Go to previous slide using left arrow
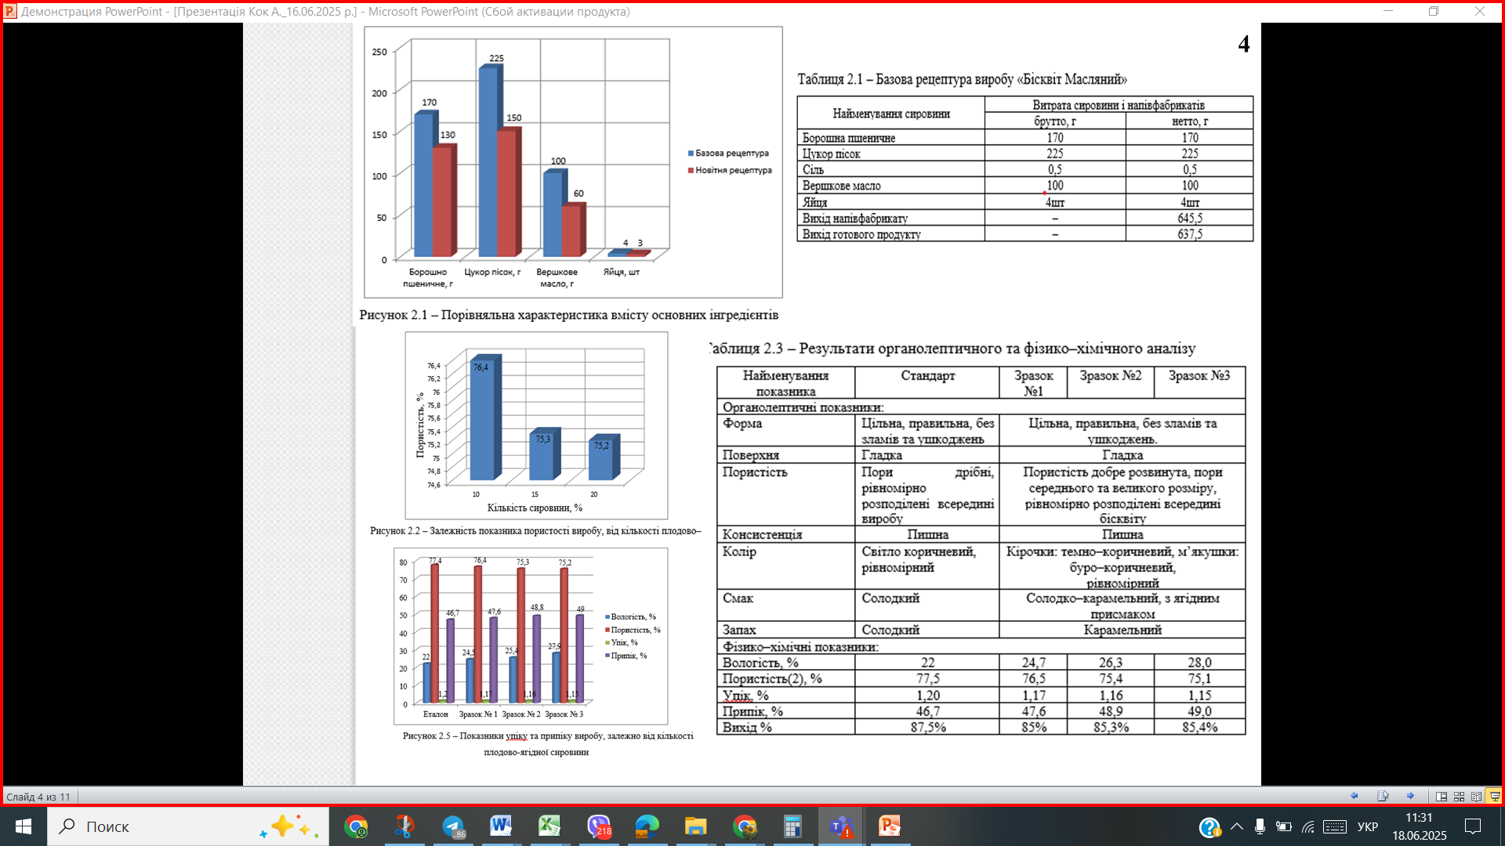 pos(1354,796)
